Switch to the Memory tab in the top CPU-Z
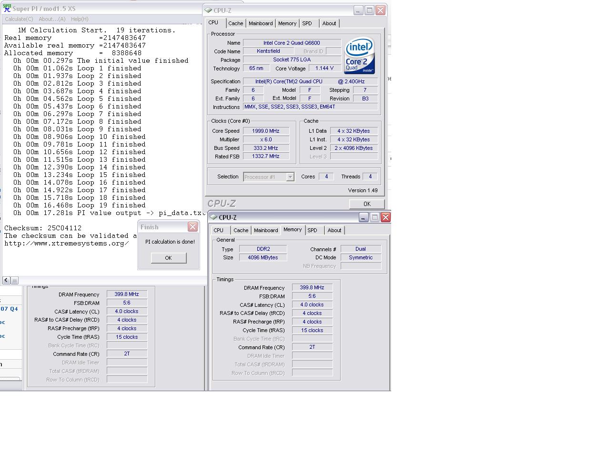The width and height of the screenshot is (607, 471). click(x=287, y=23)
